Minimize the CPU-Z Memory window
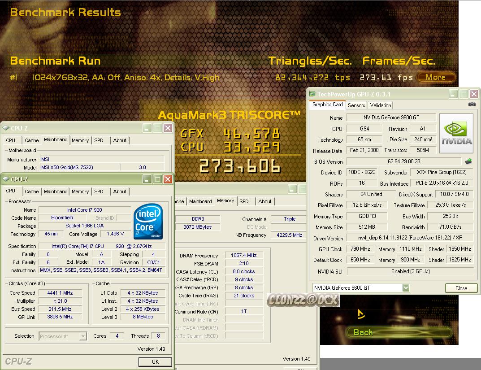The width and height of the screenshot is (481, 370). (292, 189)
